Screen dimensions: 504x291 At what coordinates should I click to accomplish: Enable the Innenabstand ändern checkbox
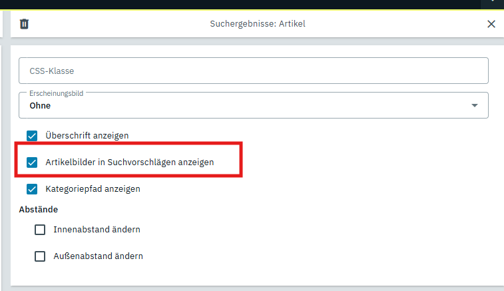pos(40,230)
